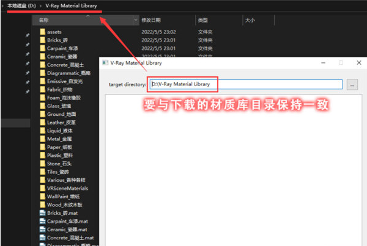Select the Stone_石头 folder icon

point(43,164)
